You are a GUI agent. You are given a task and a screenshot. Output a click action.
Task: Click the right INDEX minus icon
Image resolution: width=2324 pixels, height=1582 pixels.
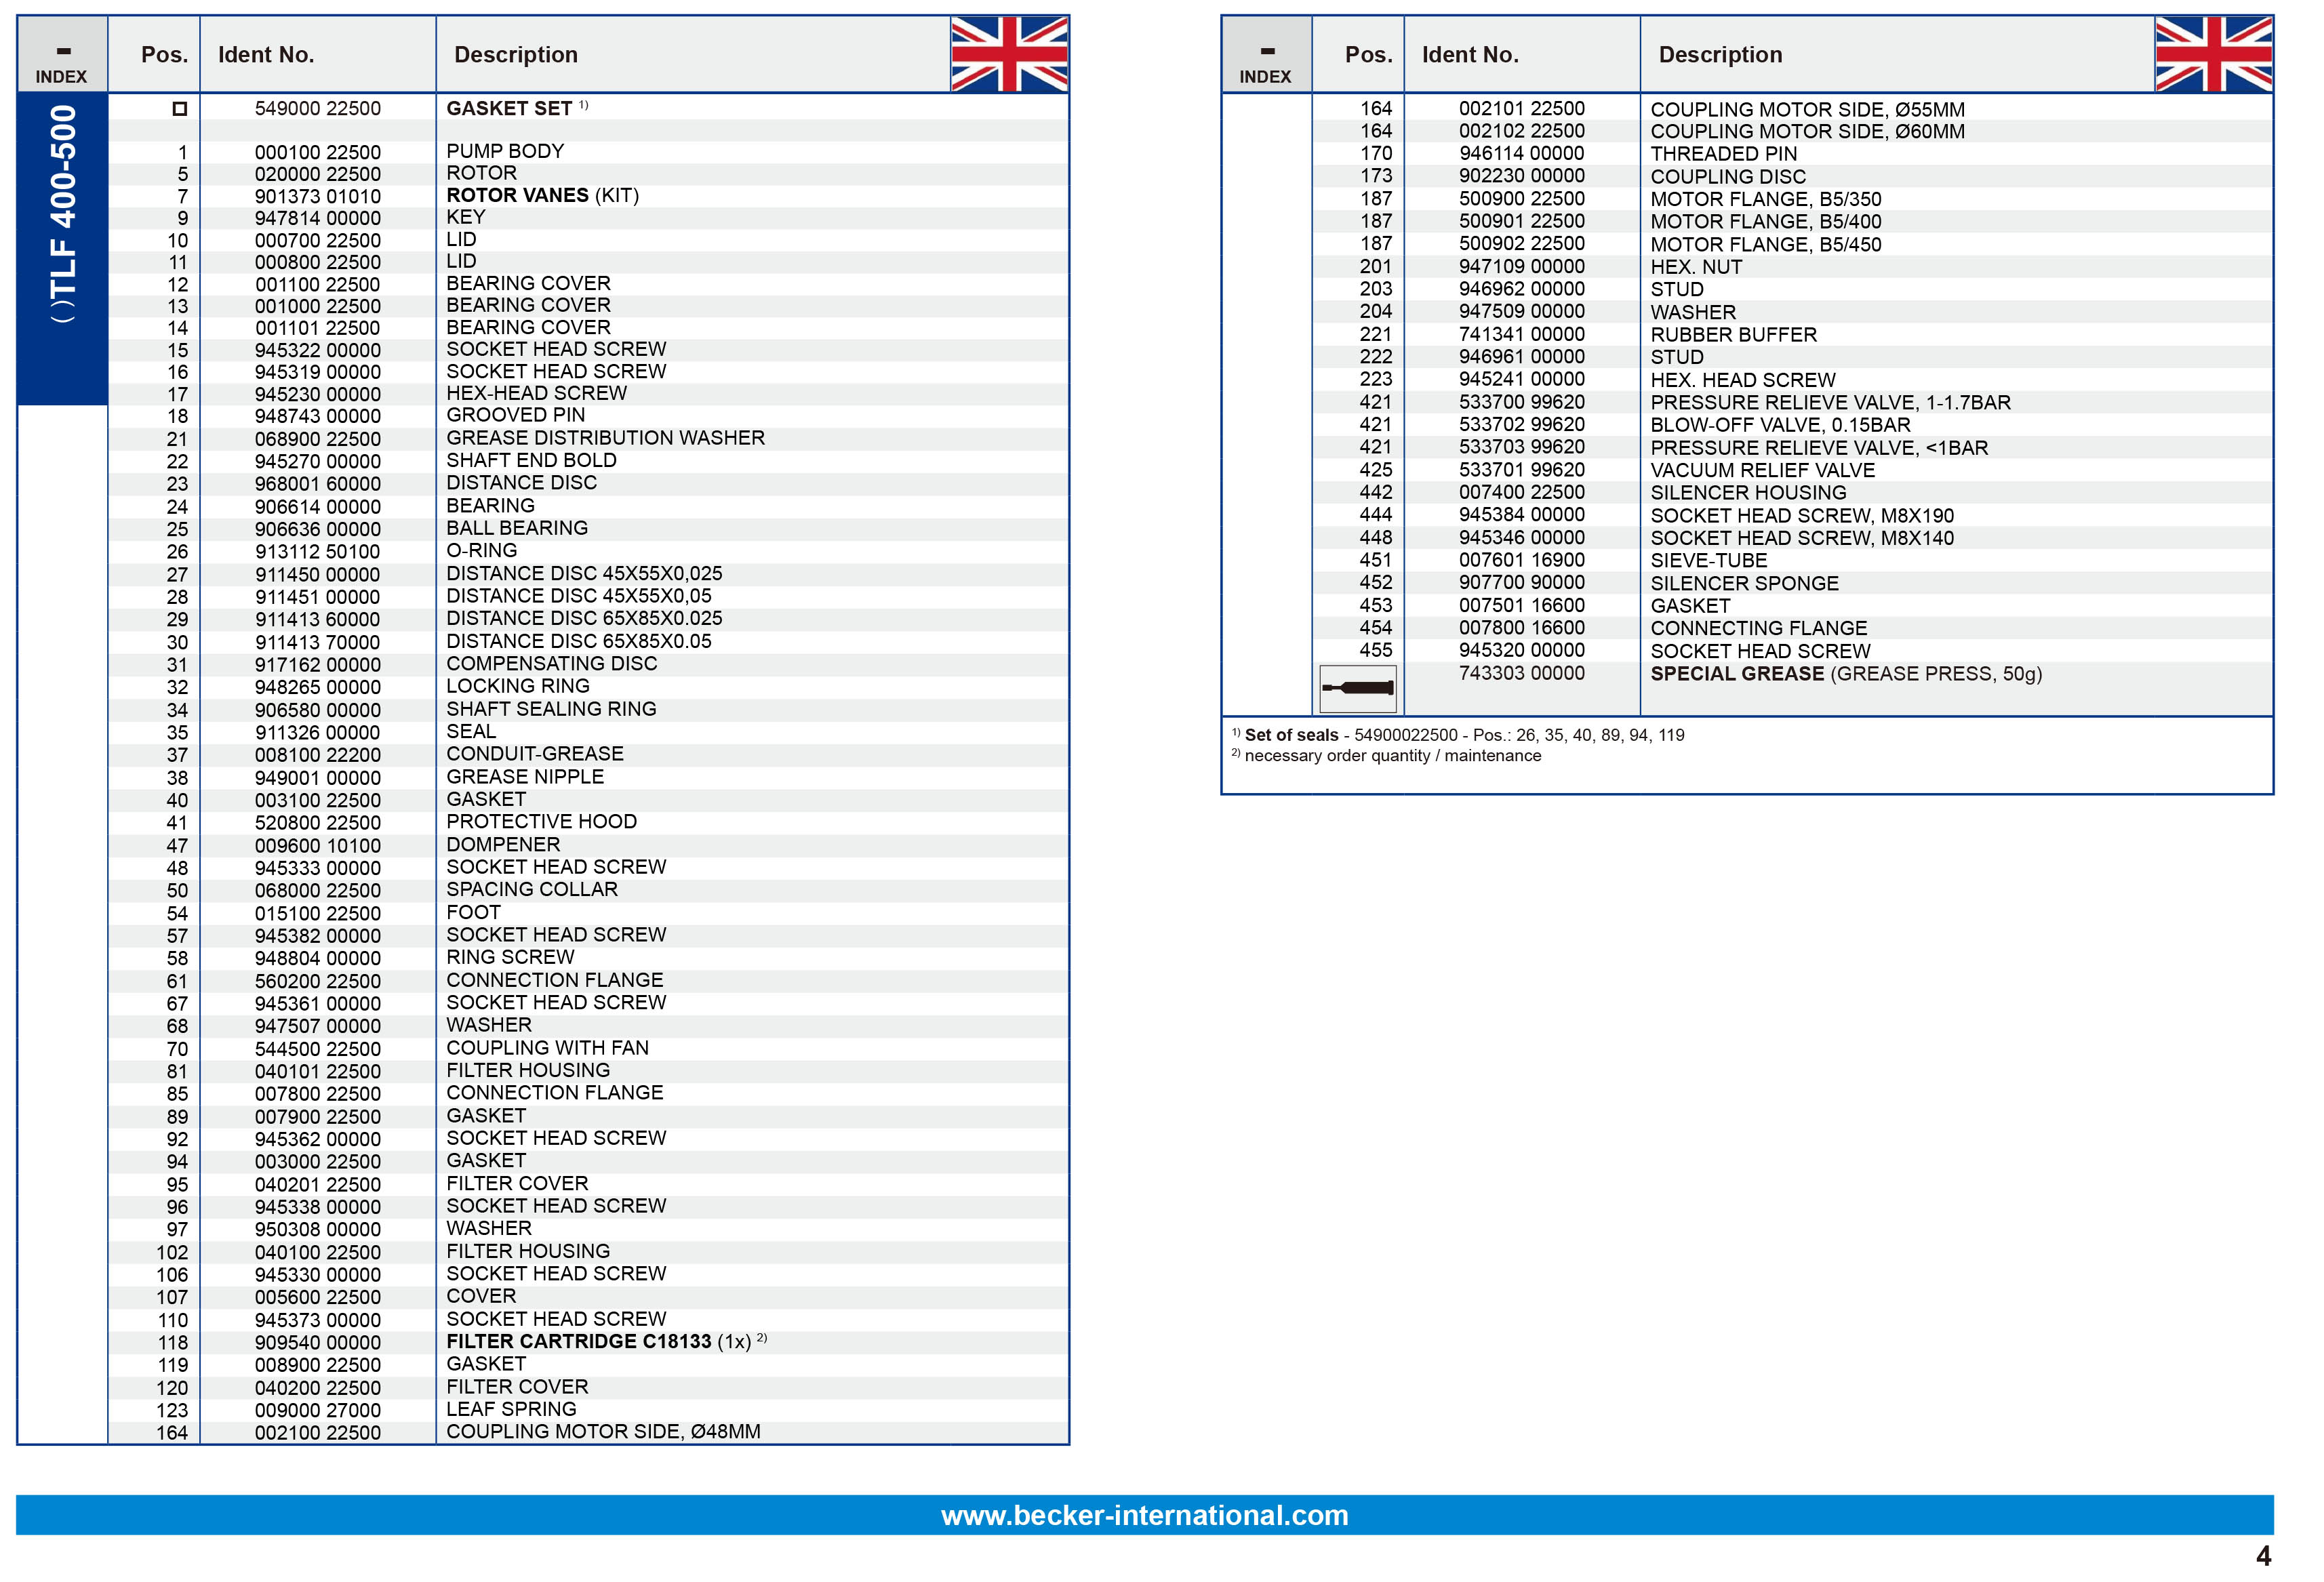(x=1267, y=51)
